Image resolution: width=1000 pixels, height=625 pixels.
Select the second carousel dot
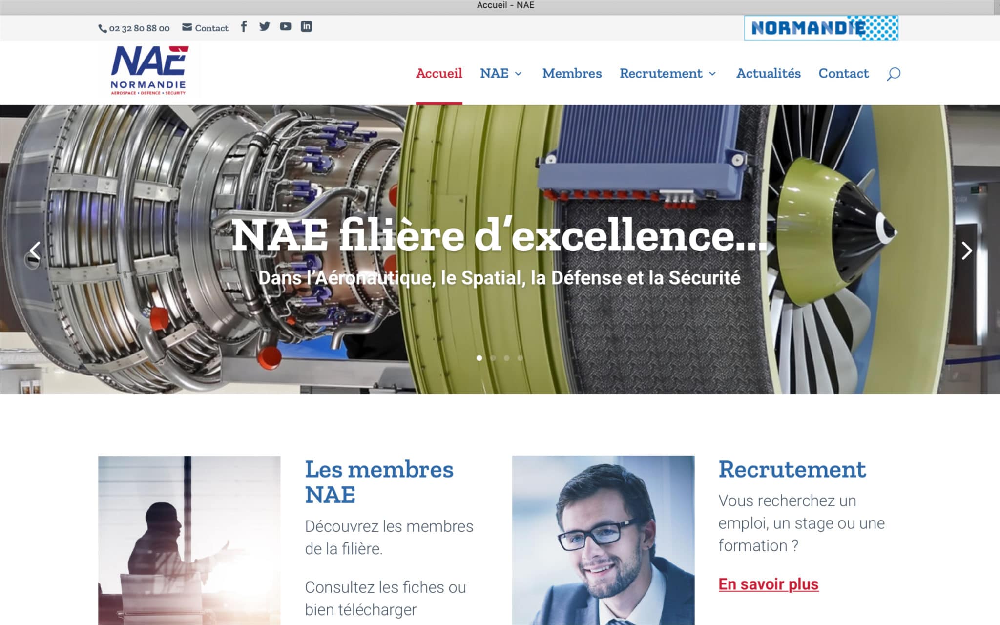(493, 358)
